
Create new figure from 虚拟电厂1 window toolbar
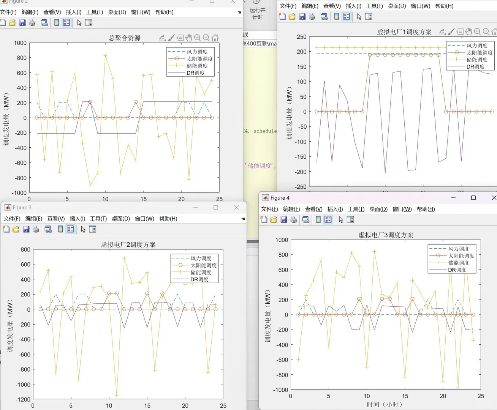click(282, 16)
